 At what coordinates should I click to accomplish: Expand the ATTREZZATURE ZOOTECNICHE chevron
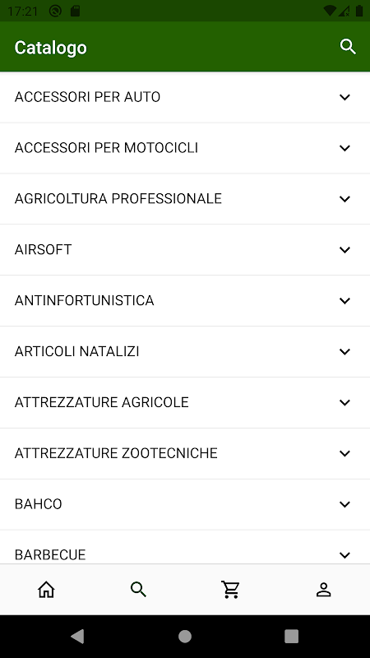coord(345,453)
